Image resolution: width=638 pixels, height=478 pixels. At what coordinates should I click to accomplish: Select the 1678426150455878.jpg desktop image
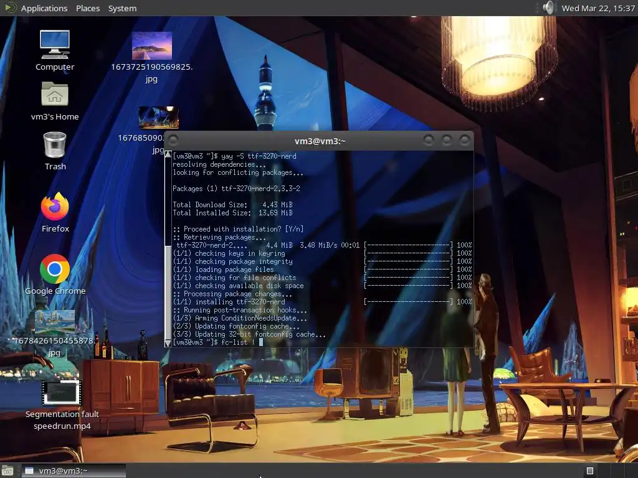coord(55,322)
